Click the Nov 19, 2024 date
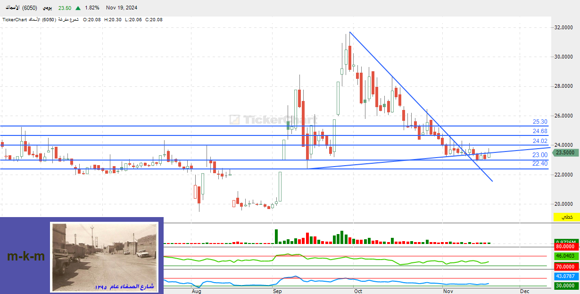580x294 pixels. [x=122, y=8]
